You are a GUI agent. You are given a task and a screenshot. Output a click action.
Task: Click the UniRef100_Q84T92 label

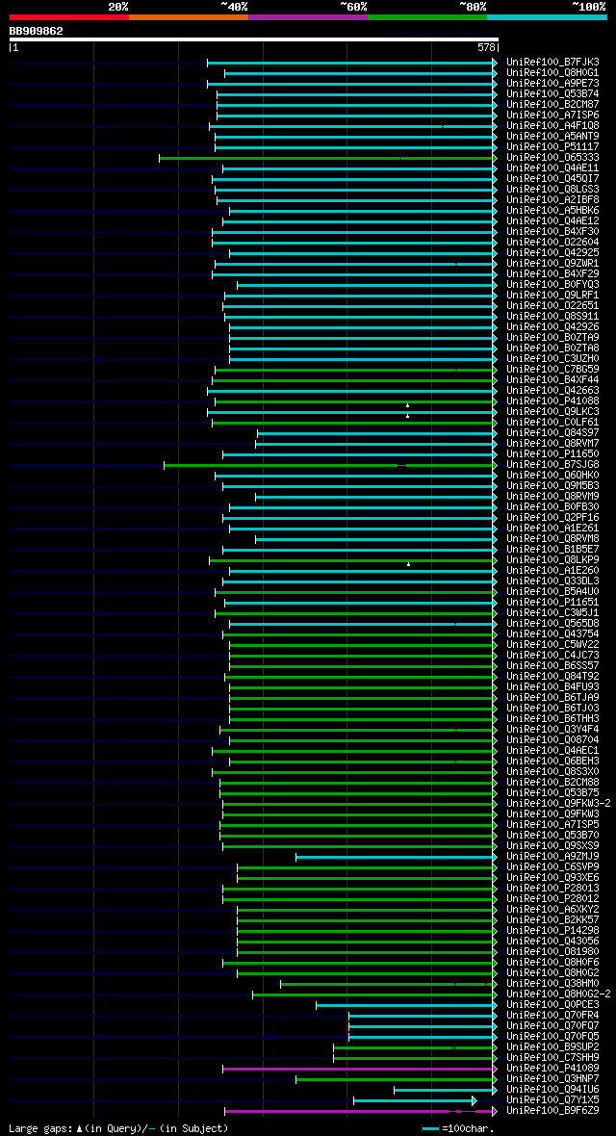tap(552, 676)
